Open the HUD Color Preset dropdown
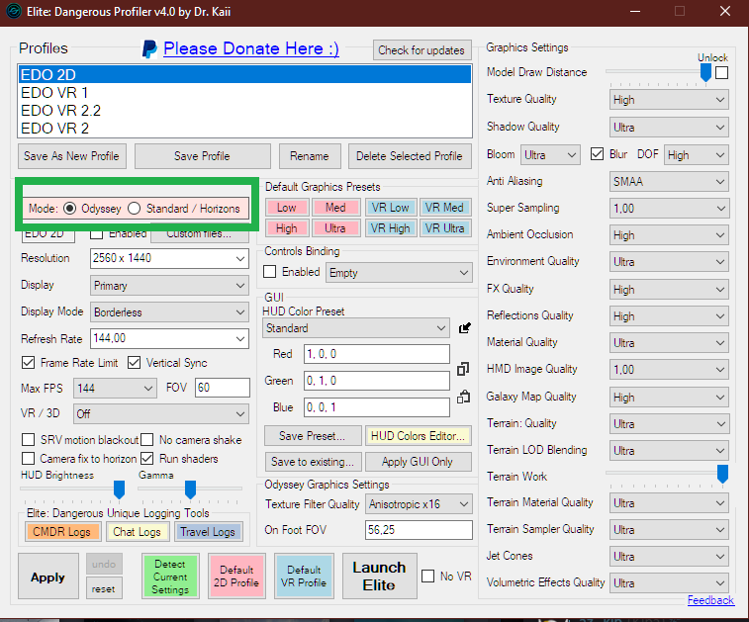The height and width of the screenshot is (622, 749). pos(356,328)
